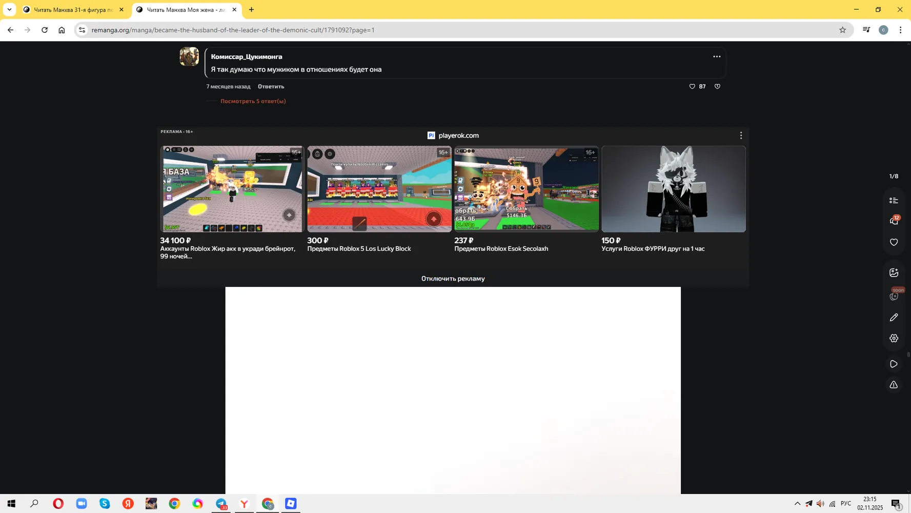
Task: Open the tab search dropdown arrow
Action: pos(9,10)
